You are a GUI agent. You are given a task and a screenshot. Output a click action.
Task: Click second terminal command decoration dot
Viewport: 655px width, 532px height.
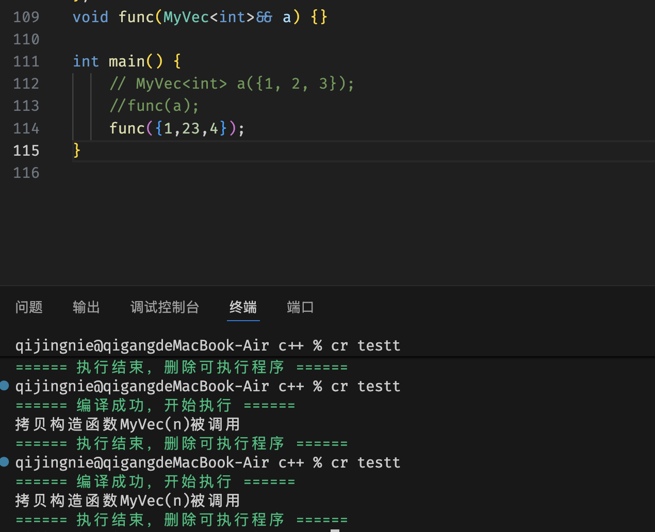[5, 385]
